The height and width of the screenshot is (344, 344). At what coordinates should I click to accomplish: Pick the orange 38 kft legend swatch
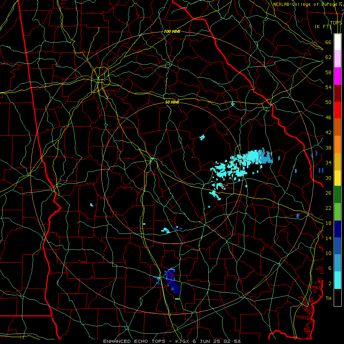pos(338,144)
